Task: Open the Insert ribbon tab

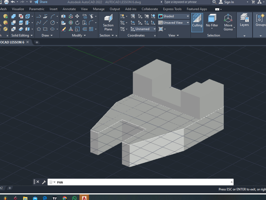Action: pyautogui.click(x=53, y=9)
